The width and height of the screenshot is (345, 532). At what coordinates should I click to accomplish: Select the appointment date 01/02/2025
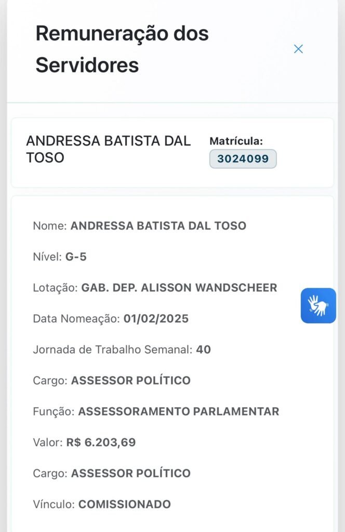click(156, 318)
